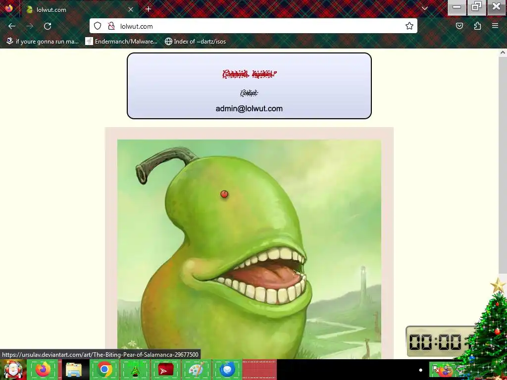View site security info via crossed padlock

pyautogui.click(x=111, y=26)
